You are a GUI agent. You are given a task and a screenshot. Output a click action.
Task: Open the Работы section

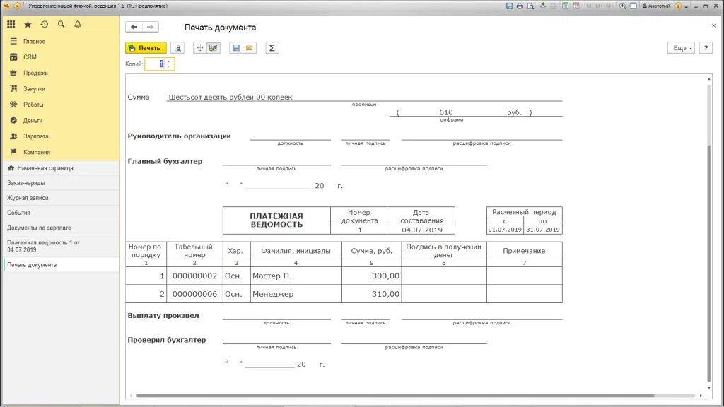(x=33, y=105)
